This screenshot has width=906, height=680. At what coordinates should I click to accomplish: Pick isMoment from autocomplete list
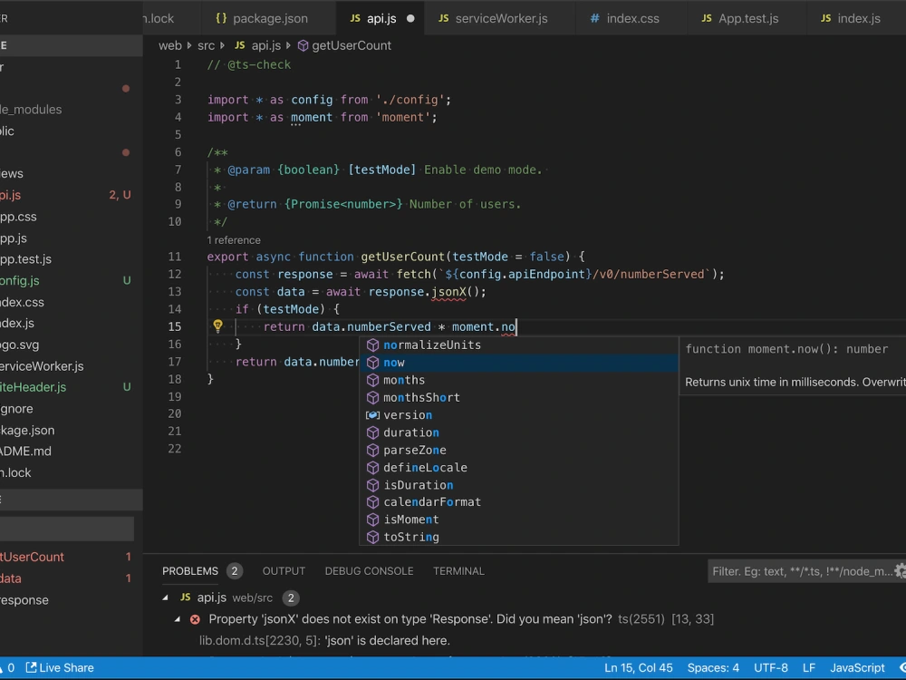click(x=518, y=520)
